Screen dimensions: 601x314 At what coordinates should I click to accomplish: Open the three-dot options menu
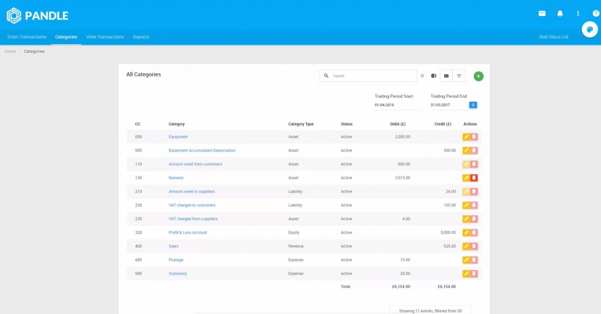577,13
